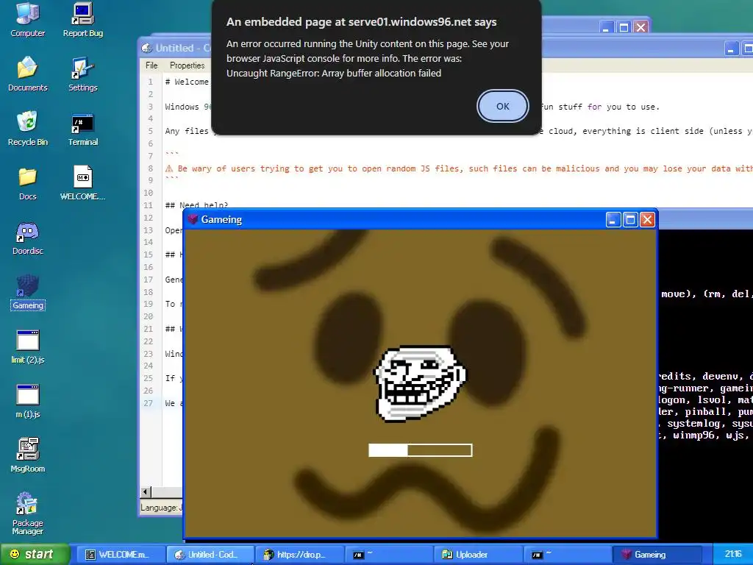Viewport: 753px width, 565px height.
Task: Switch to Untitled - Code taskbar item
Action: pos(210,555)
